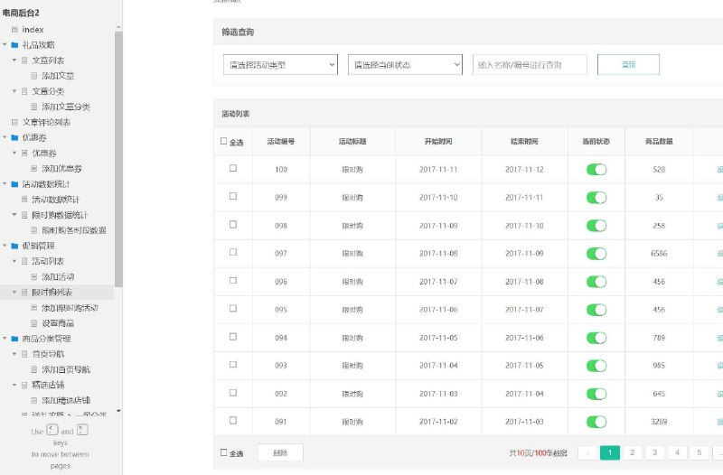The image size is (723, 475).
Task: Click the page icon beside 活动列表
Action: coord(24,261)
